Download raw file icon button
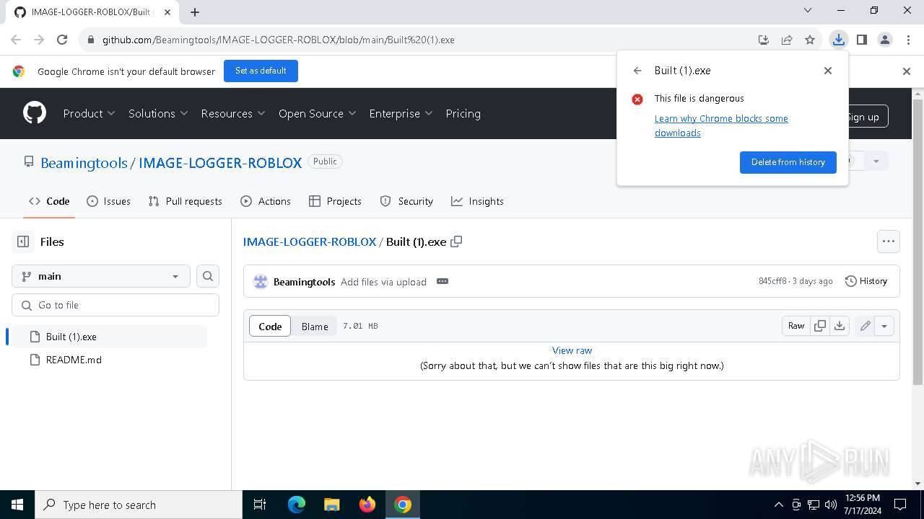Image resolution: width=924 pixels, height=519 pixels. point(840,326)
